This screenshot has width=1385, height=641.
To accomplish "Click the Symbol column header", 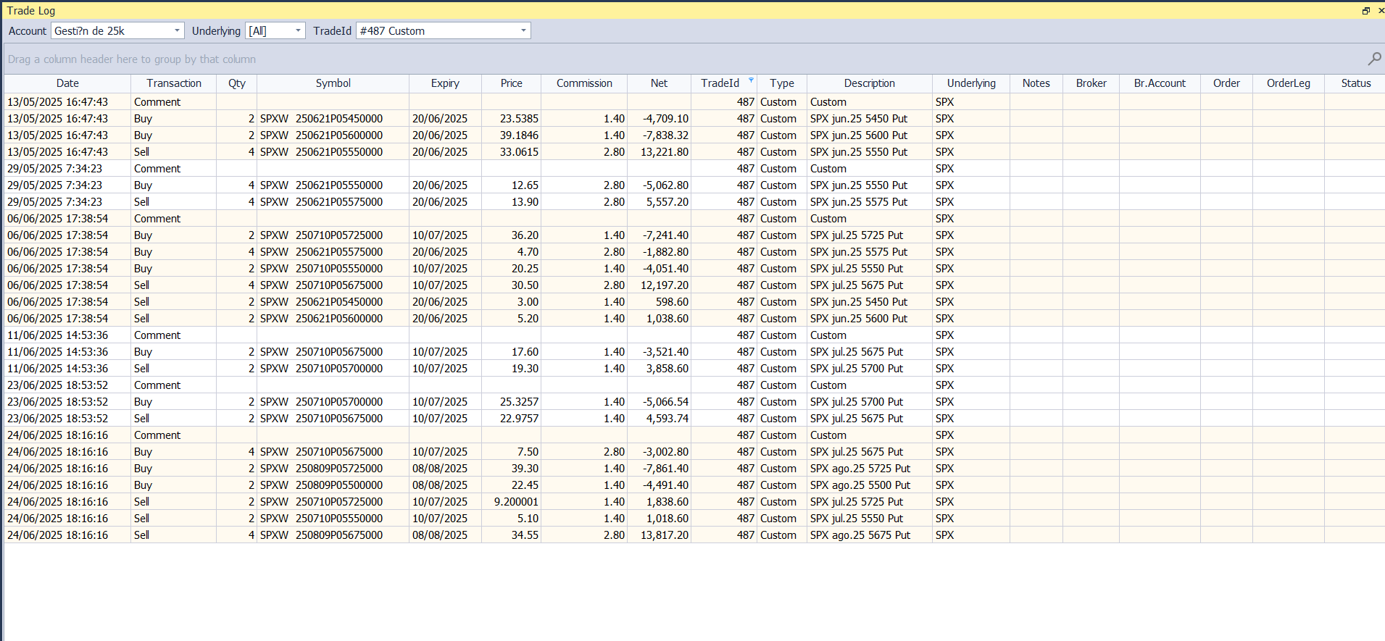I will (333, 83).
